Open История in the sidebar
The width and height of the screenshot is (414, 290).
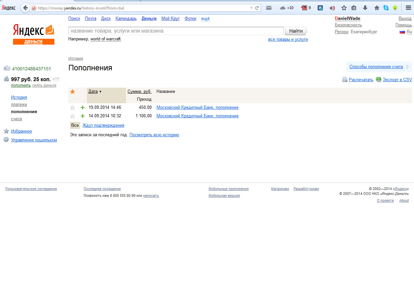click(19, 97)
